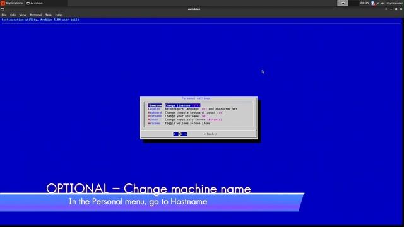Open the Edit menu

(13, 15)
